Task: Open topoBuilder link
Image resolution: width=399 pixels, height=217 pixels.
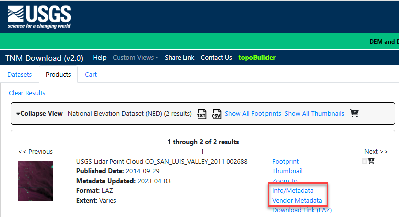Action: tap(257, 58)
